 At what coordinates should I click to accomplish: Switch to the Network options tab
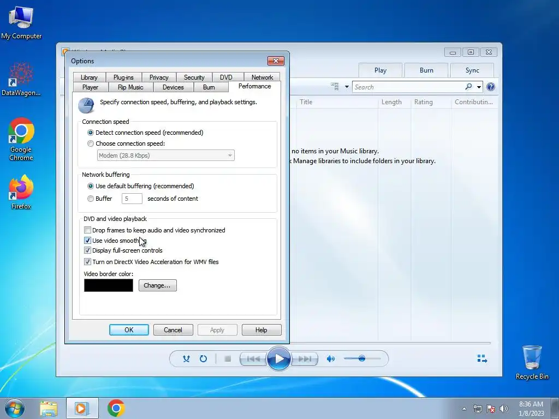262,77
